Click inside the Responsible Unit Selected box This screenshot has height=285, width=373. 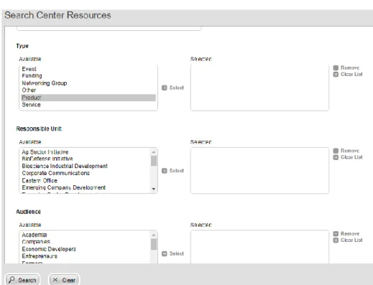259,170
